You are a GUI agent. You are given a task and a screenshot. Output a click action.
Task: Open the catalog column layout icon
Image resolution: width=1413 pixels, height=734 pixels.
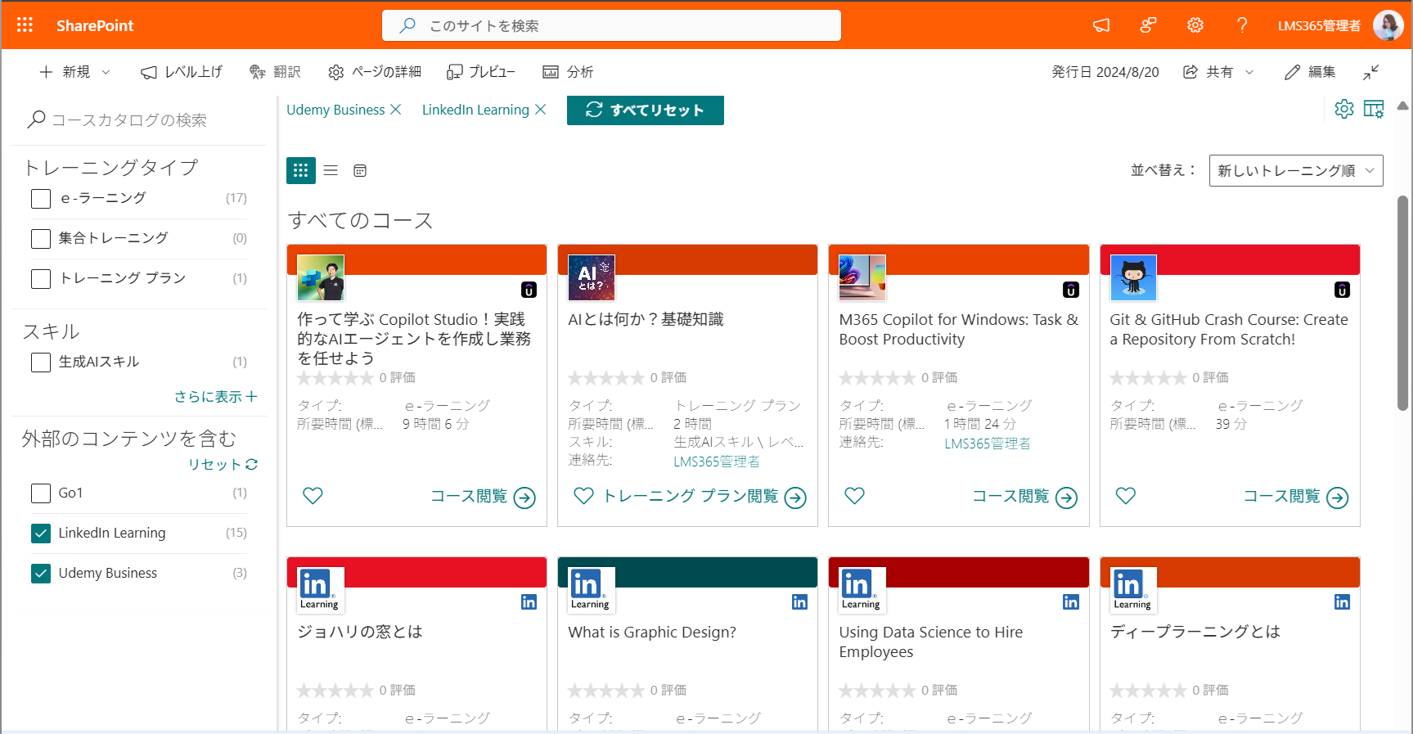1375,109
